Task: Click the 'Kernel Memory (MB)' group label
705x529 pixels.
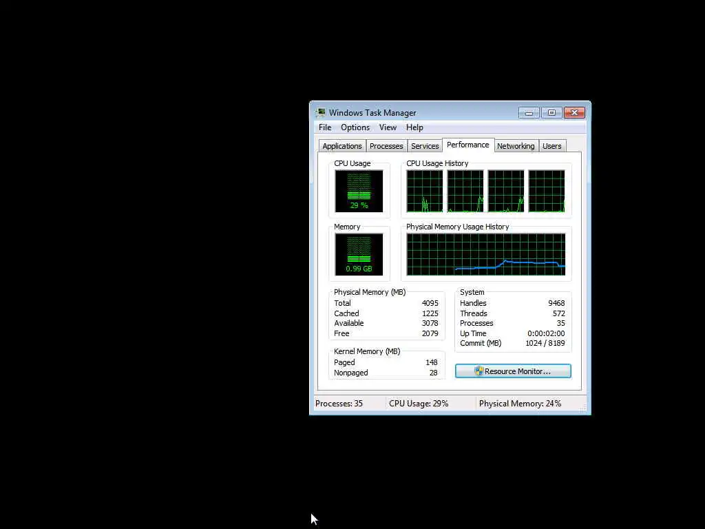Action: pos(367,351)
